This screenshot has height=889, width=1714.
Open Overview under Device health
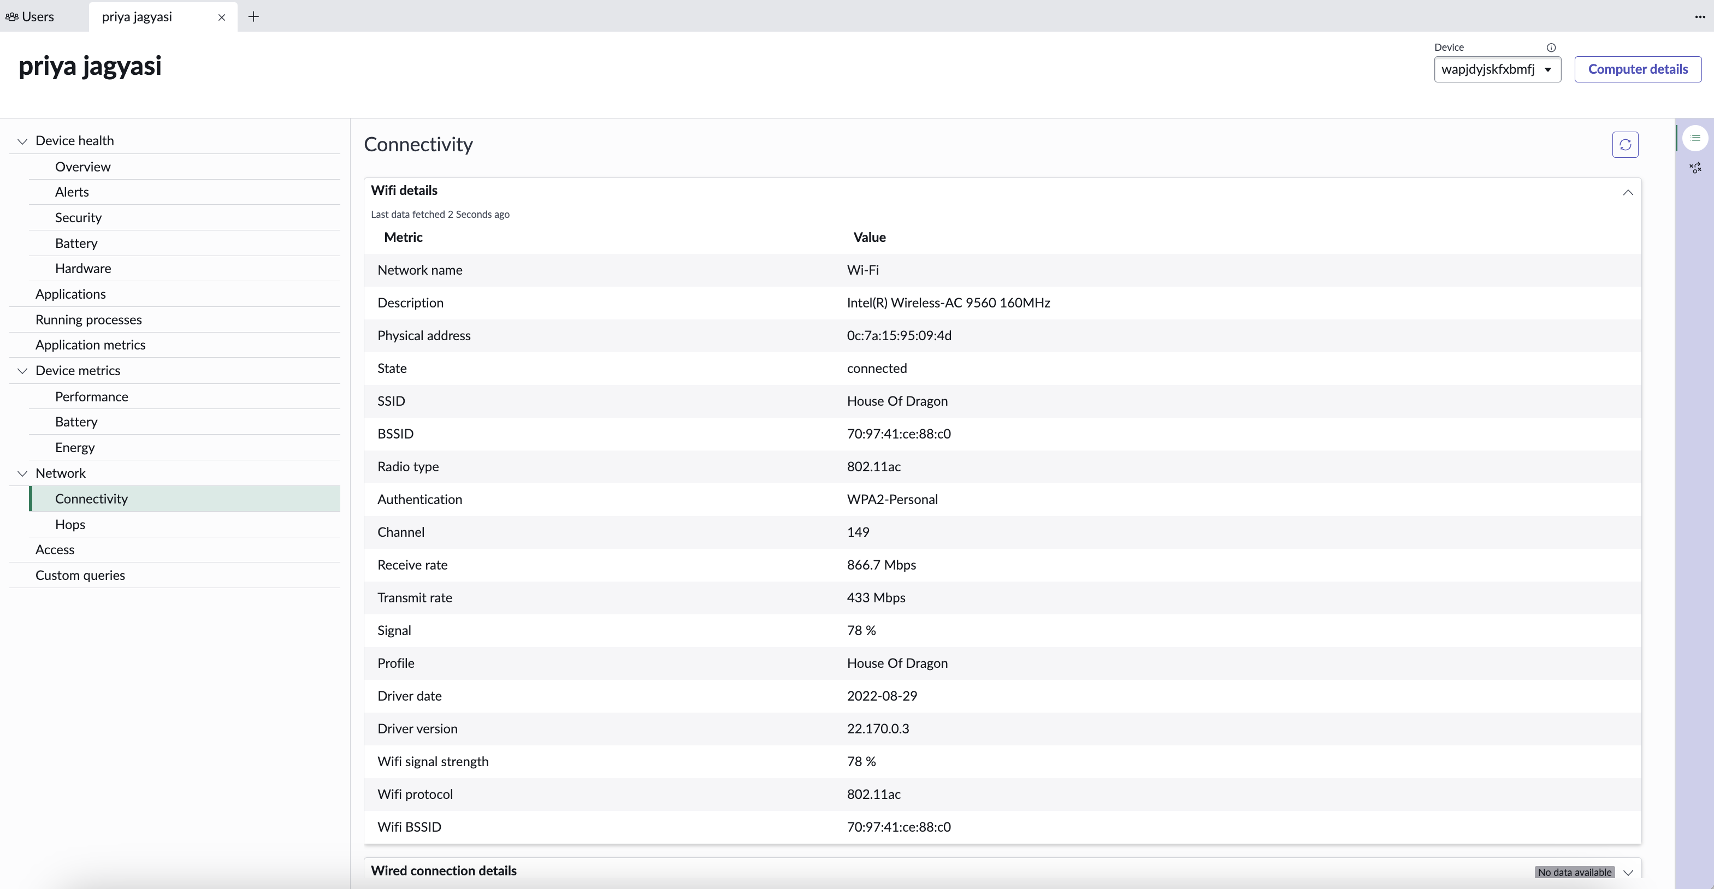(82, 167)
